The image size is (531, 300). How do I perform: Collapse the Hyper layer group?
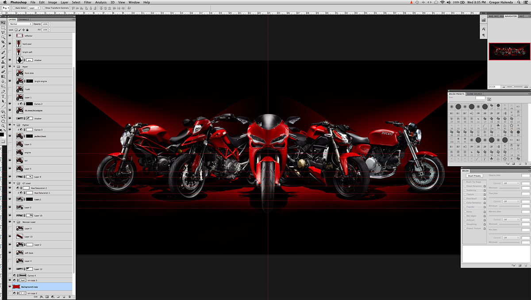pyautogui.click(x=15, y=66)
